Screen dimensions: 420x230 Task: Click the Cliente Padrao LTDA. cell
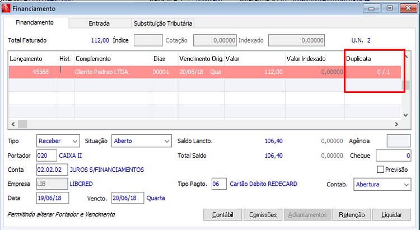tap(113, 72)
